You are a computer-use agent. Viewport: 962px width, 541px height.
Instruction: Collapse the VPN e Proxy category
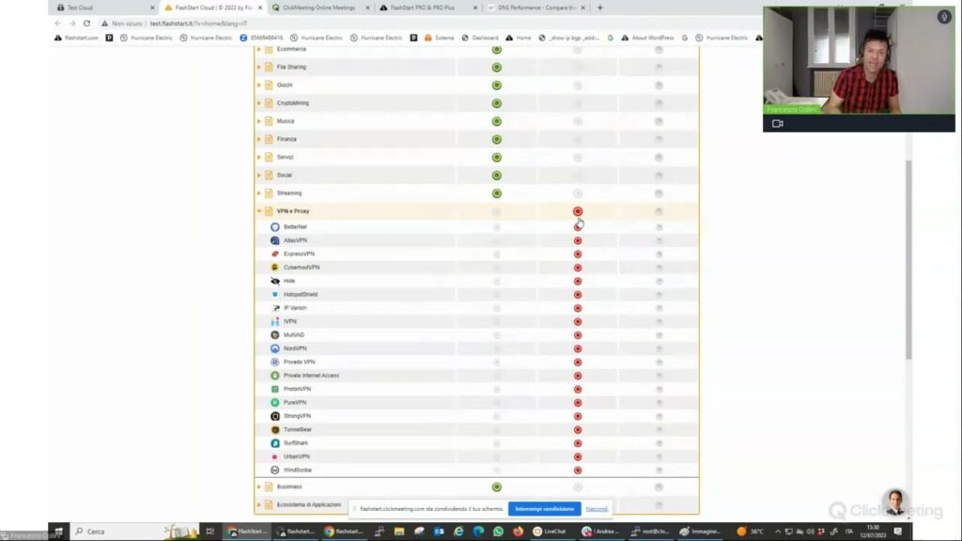click(x=259, y=211)
